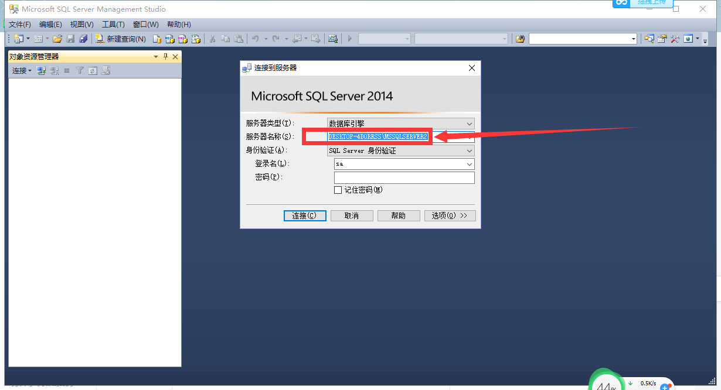The width and height of the screenshot is (721, 390).
Task: Click the Web Browser globe icon
Action: click(x=688, y=39)
